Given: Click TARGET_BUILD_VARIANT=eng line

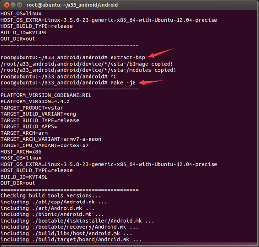Looking at the screenshot, I should pyautogui.click(x=38, y=114).
